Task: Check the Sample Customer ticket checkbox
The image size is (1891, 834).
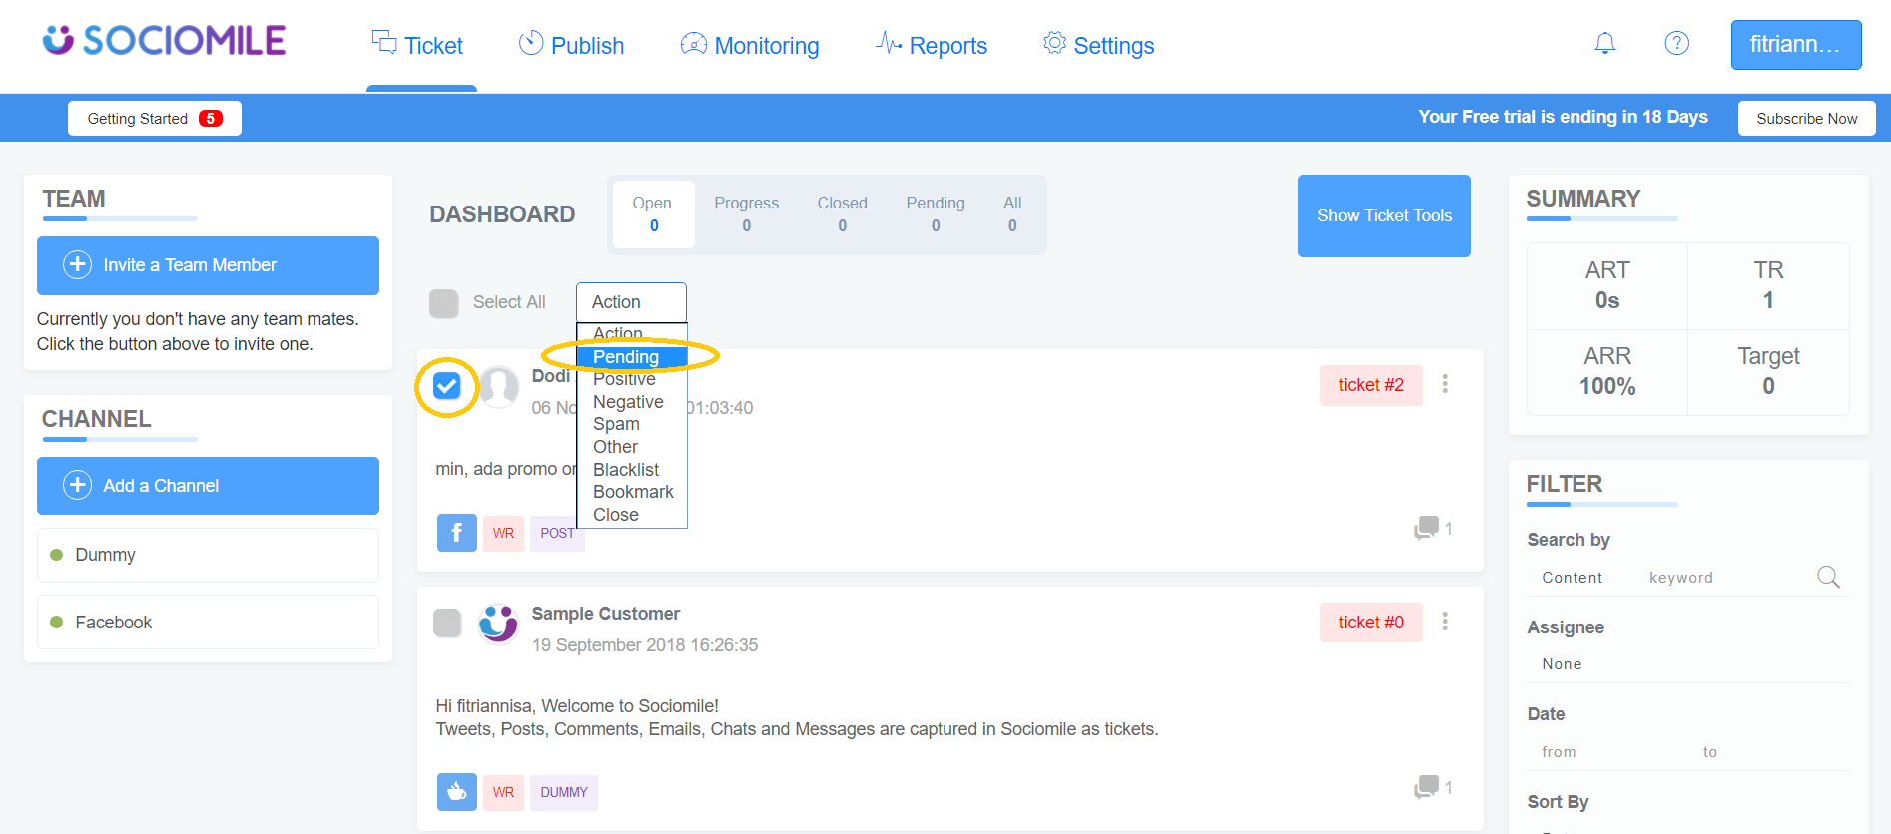Action: click(x=446, y=623)
